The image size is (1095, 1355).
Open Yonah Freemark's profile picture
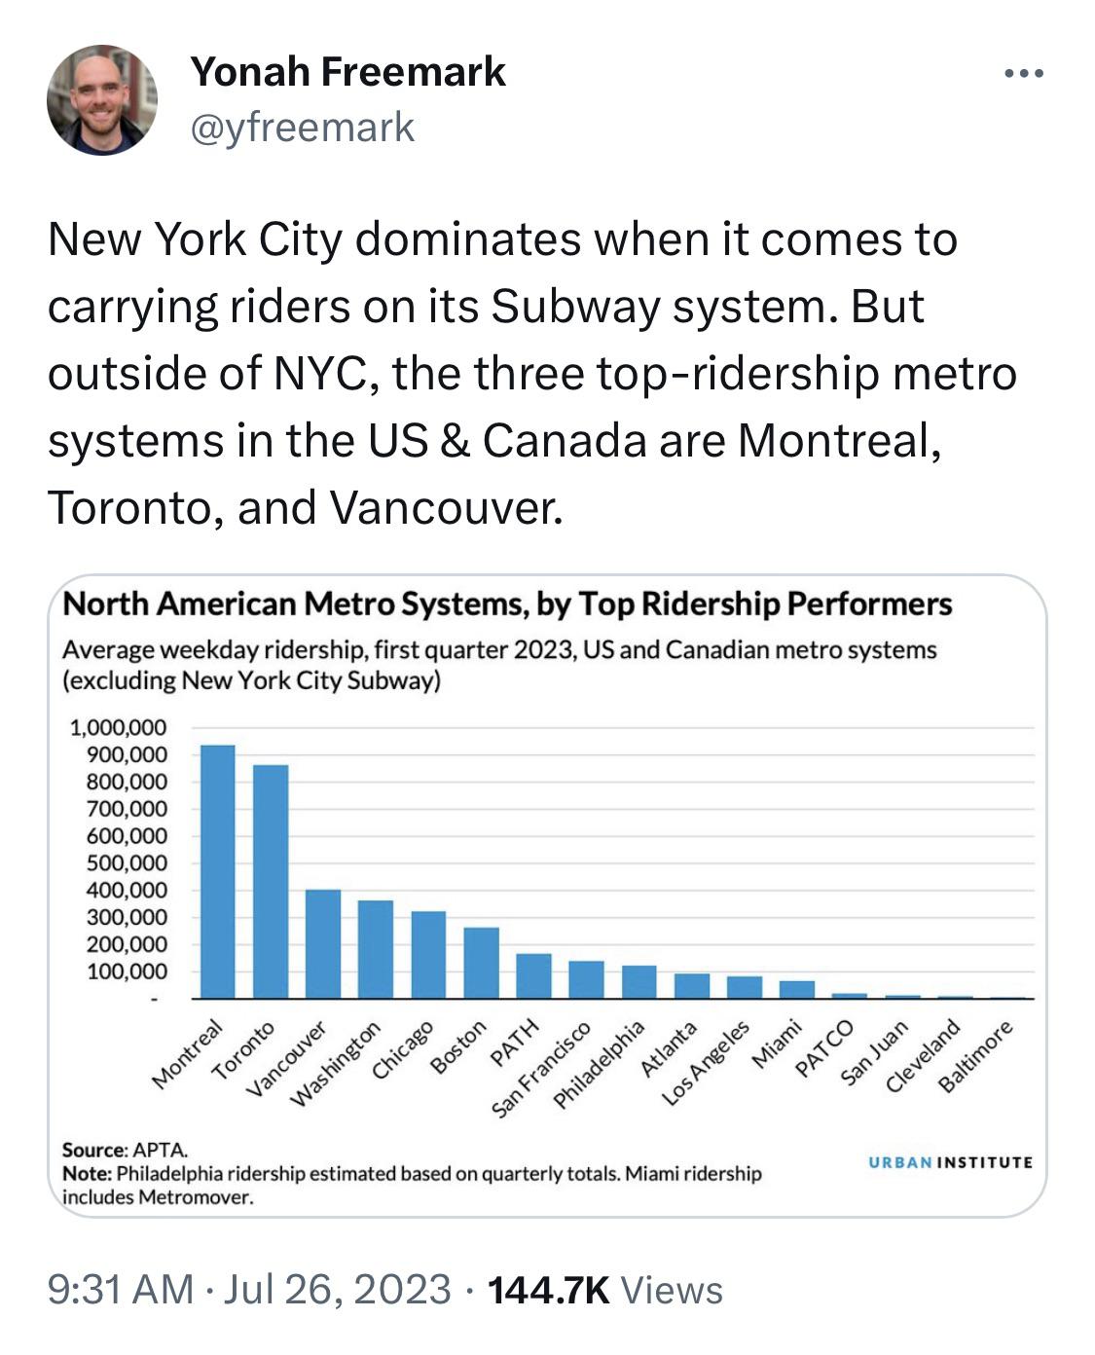click(102, 102)
